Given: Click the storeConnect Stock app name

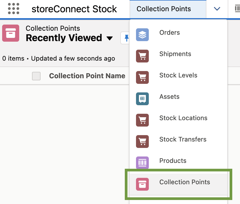Looking at the screenshot, I should [74, 9].
